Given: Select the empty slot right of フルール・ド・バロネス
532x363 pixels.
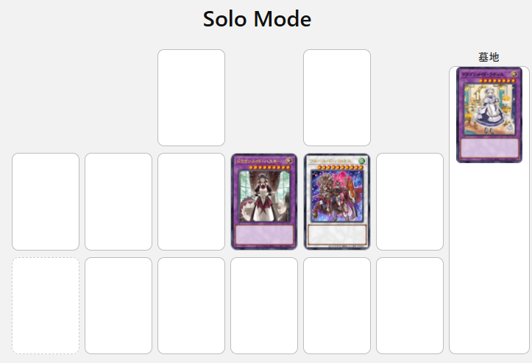Looking at the screenshot, I should point(410,201).
